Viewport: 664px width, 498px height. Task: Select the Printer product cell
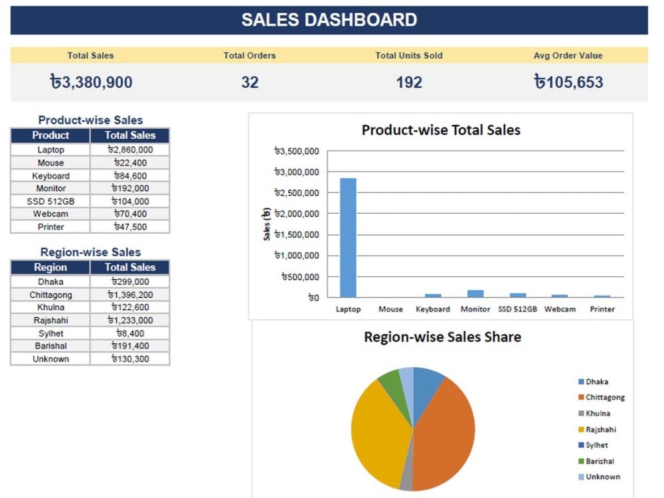[x=50, y=226]
